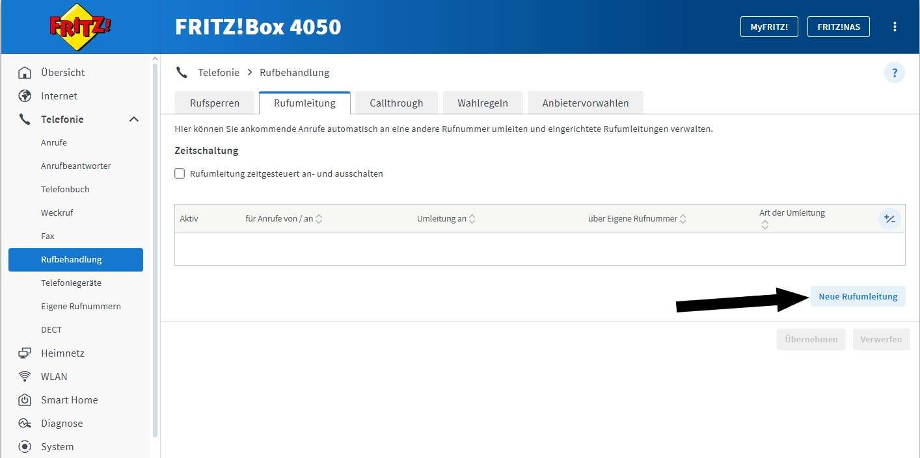Image resolution: width=920 pixels, height=458 pixels.
Task: Open MyFRITZ! from the header
Action: pos(769,27)
